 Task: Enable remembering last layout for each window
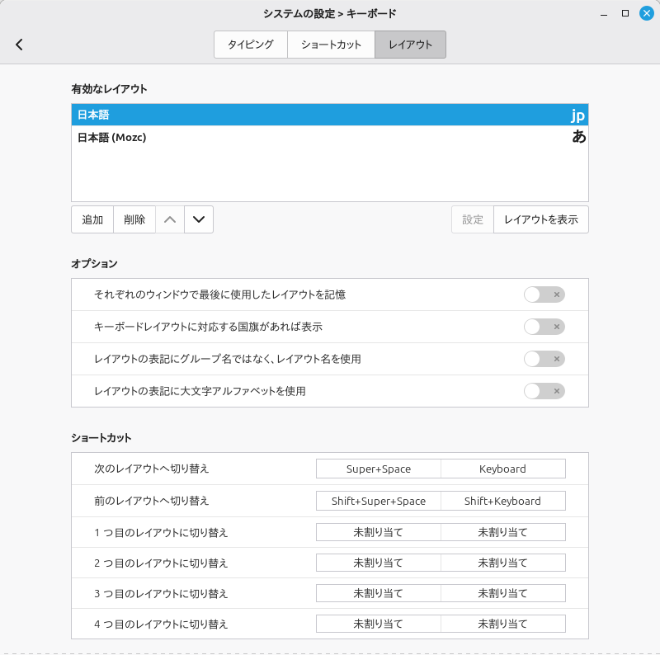(x=544, y=295)
